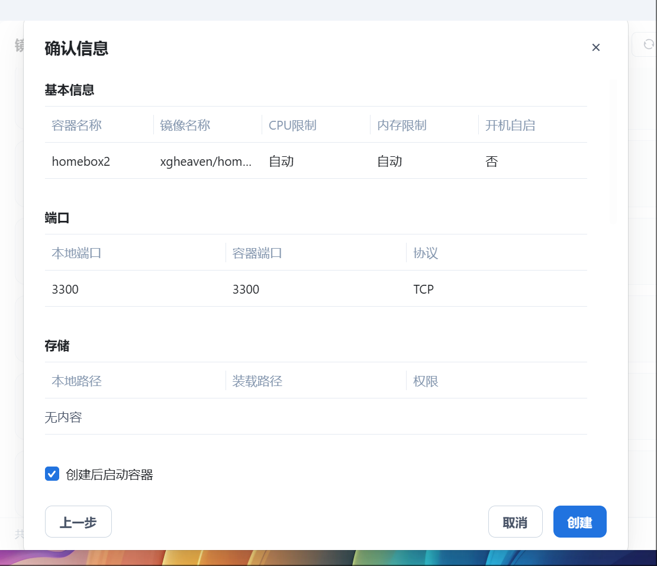The height and width of the screenshot is (566, 657).
Task: Click the TCP protocol cell
Action: (x=423, y=290)
